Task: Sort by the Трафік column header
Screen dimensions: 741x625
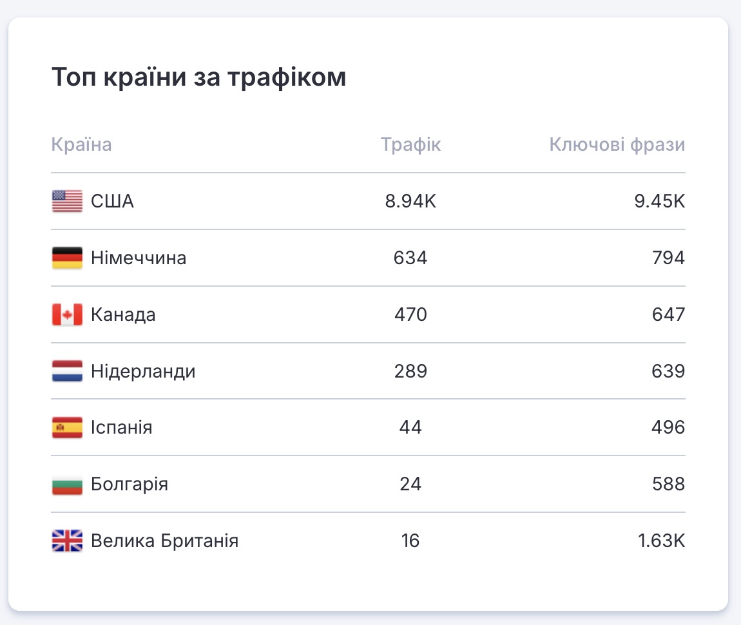Action: click(410, 145)
